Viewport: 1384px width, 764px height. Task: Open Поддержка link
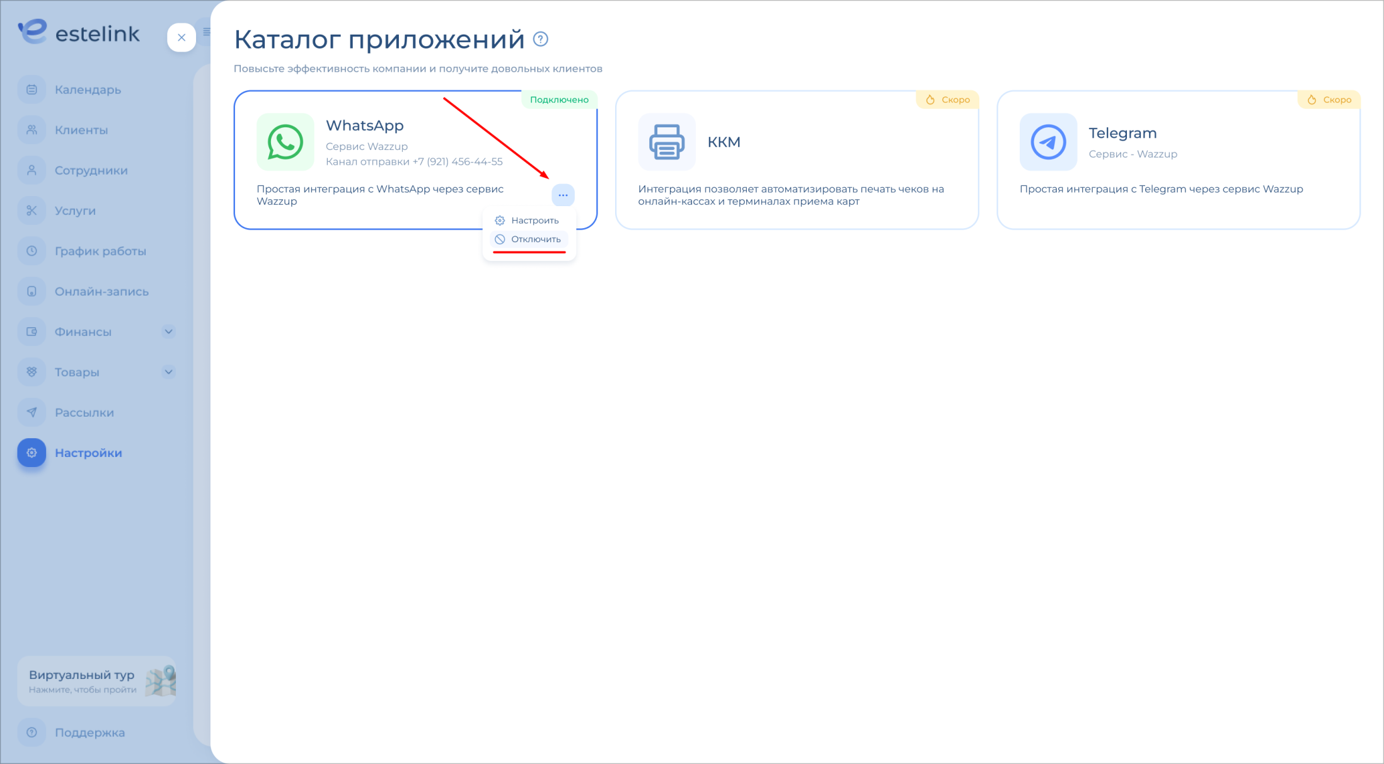click(89, 732)
